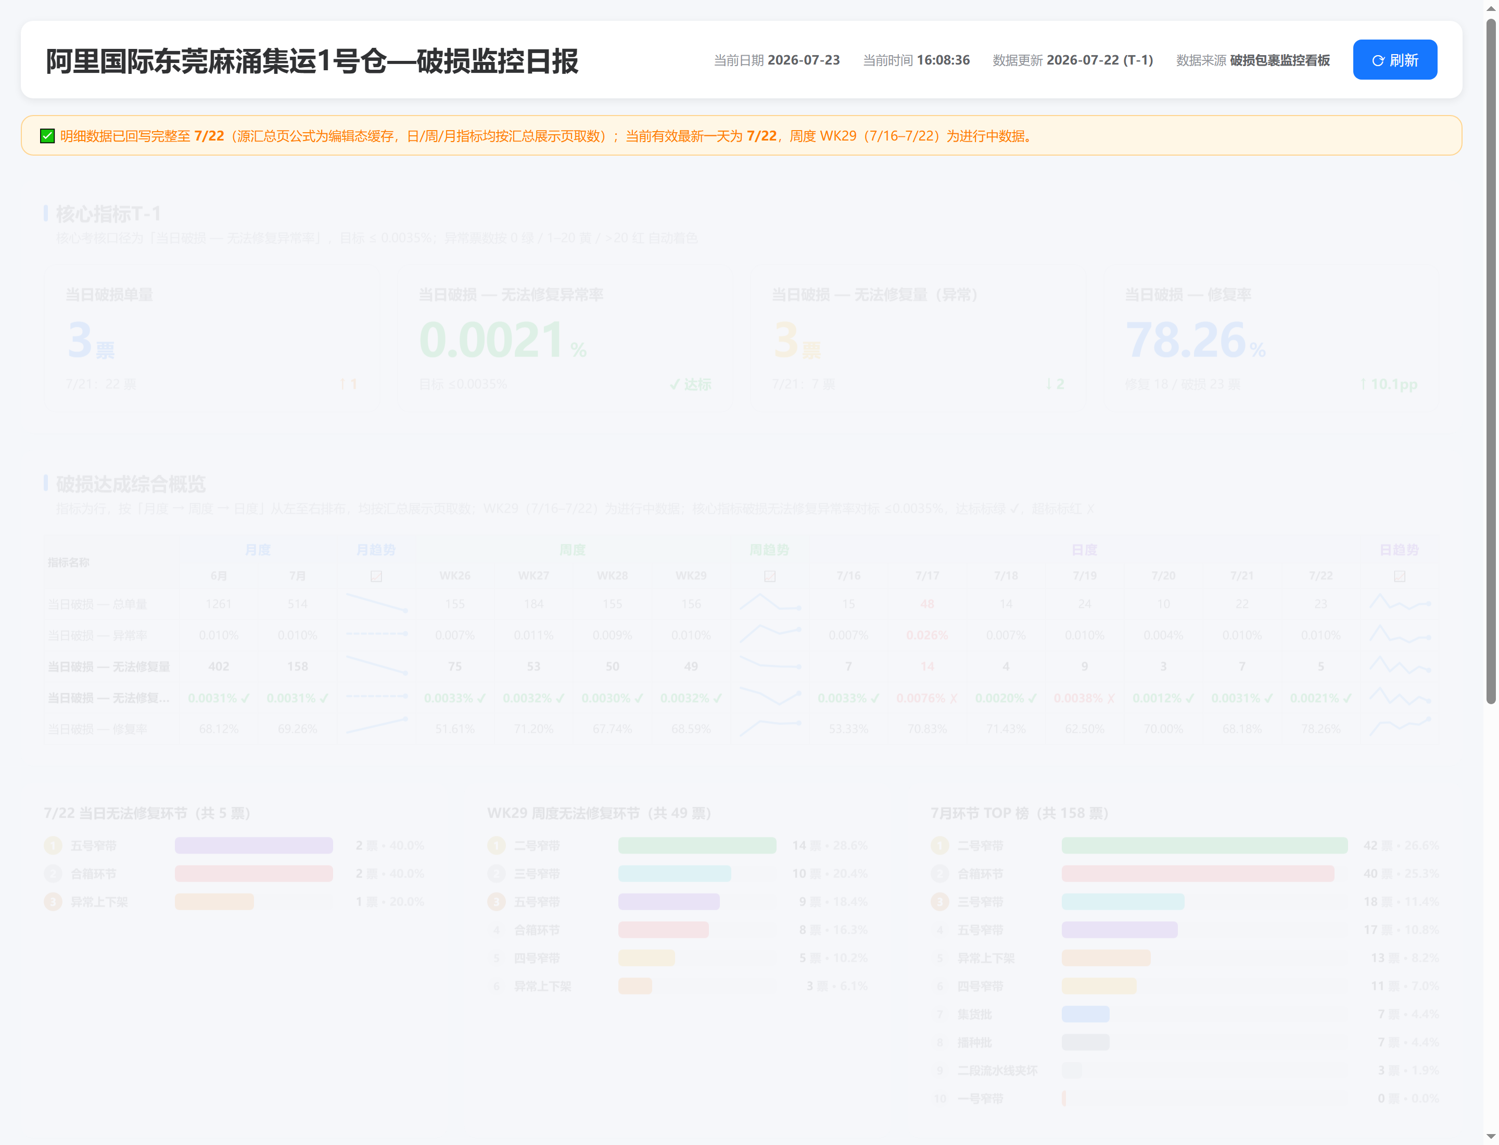Screen dimensions: 1499x1145
Task: Click the WK26 column header
Action: coord(455,576)
